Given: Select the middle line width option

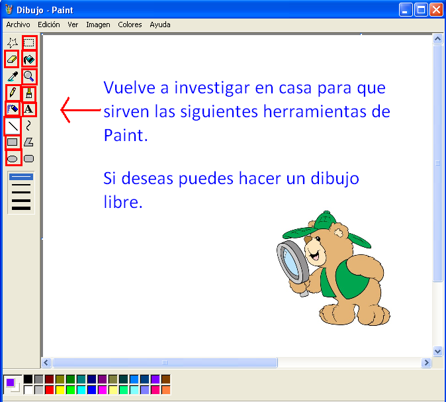Looking at the screenshot, I should click(21, 193).
